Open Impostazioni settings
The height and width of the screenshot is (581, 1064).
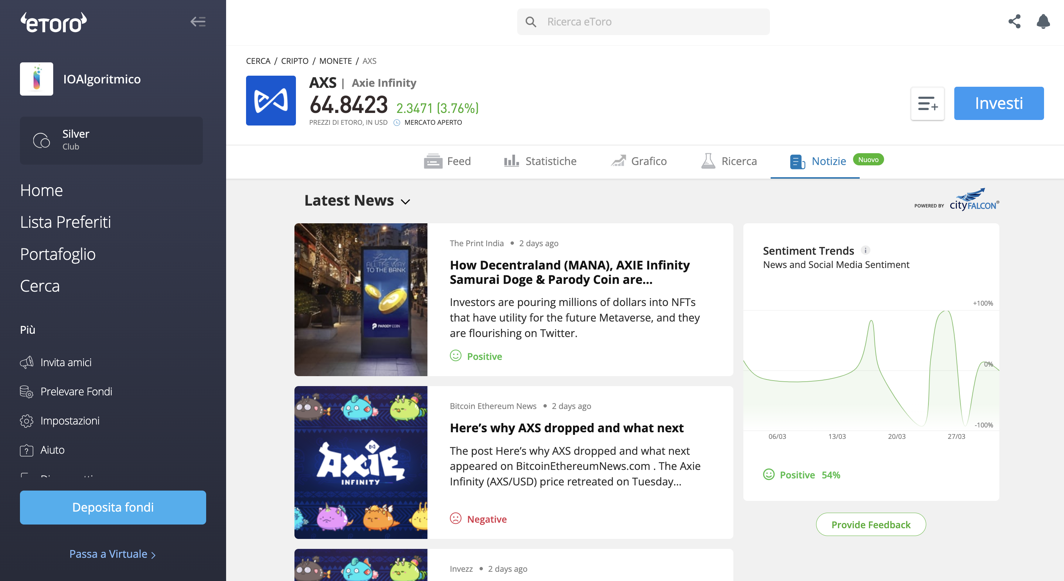tap(70, 421)
